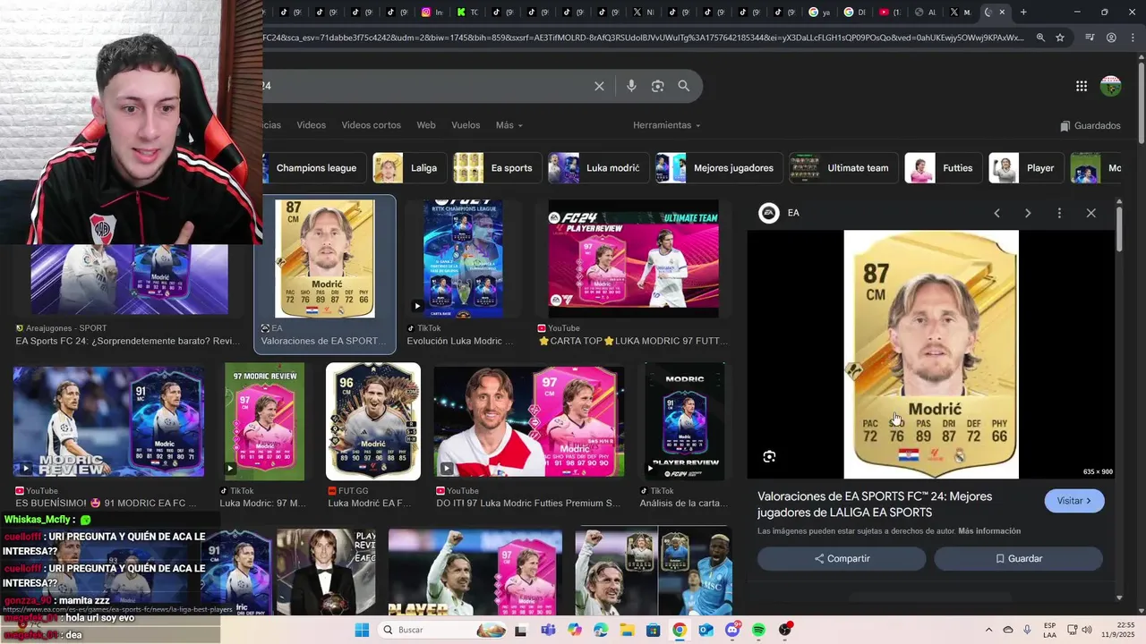
Task: Open Microsoft Teams from the taskbar
Action: pyautogui.click(x=547, y=630)
